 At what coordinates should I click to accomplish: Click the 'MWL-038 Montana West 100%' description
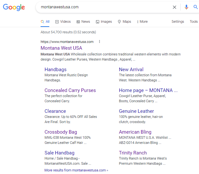tap(68, 140)
